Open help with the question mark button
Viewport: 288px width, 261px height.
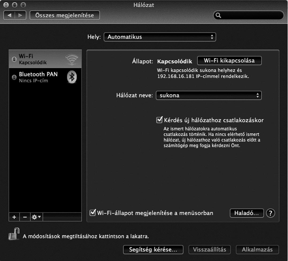coord(270,213)
